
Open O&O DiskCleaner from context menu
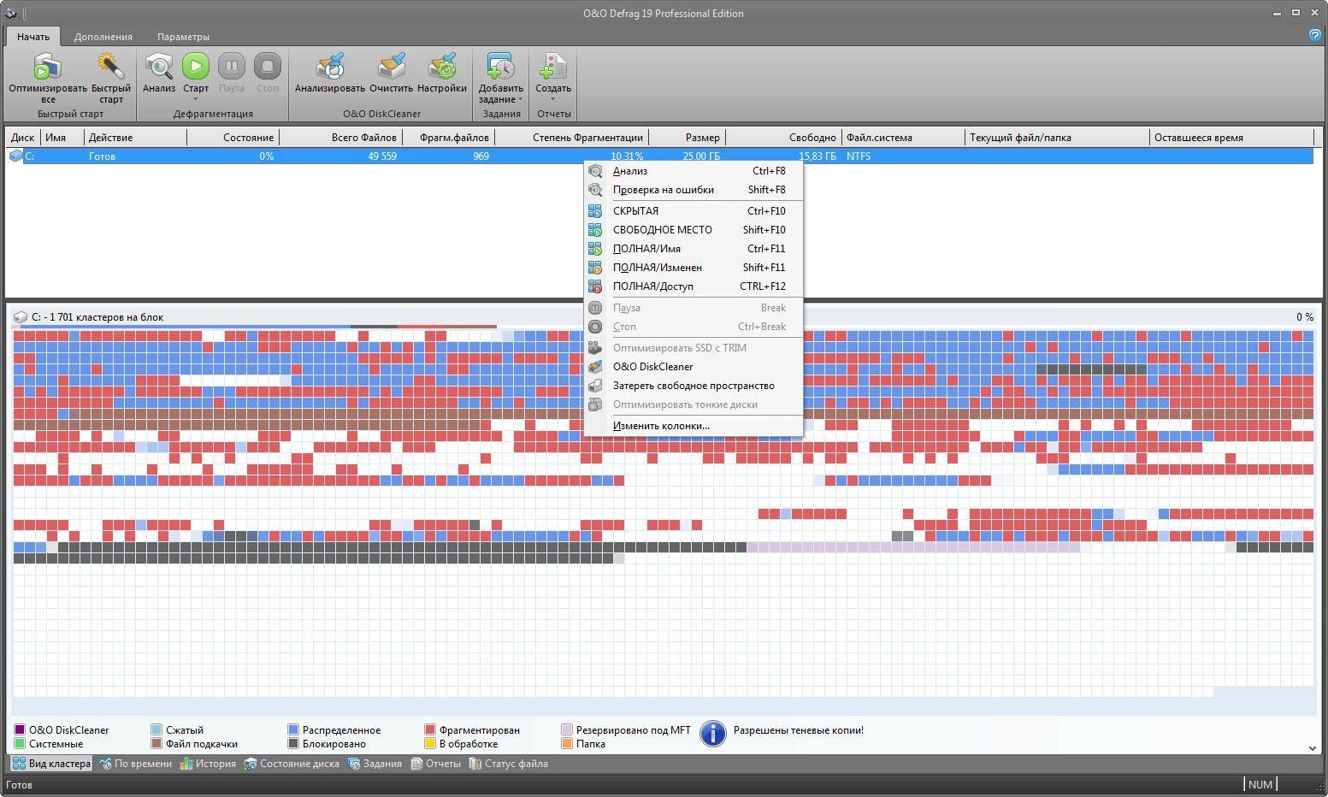(694, 367)
